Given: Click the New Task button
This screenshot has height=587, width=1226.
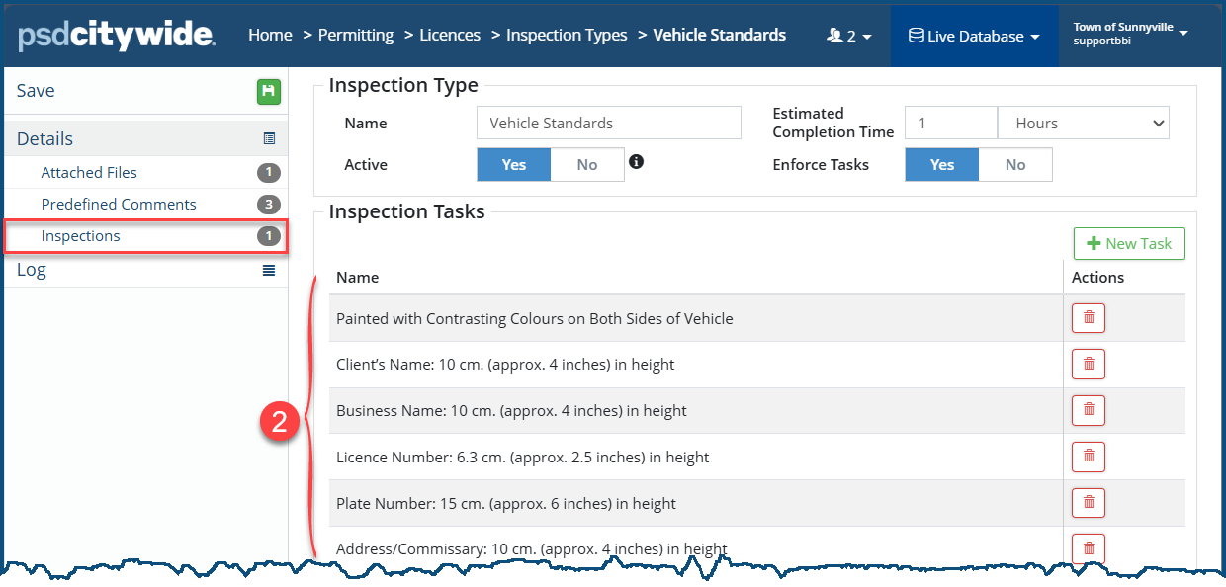Looking at the screenshot, I should (x=1129, y=244).
